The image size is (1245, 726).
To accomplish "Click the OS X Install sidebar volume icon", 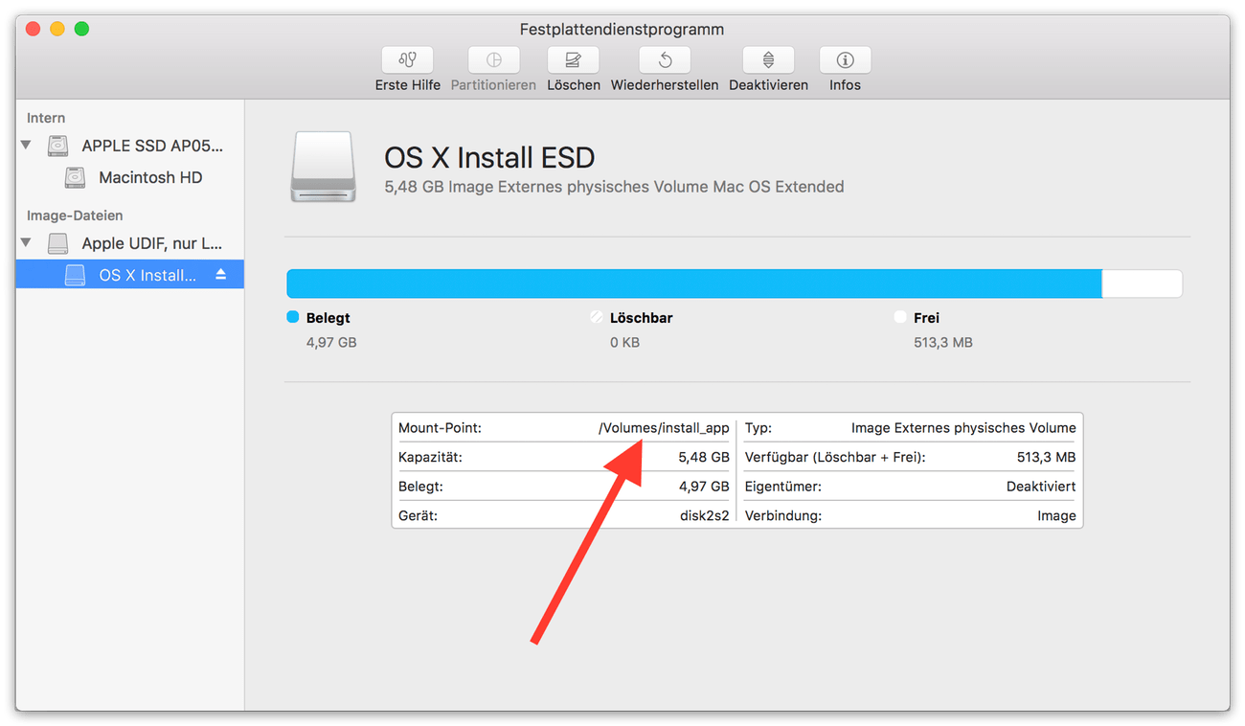I will click(x=75, y=275).
